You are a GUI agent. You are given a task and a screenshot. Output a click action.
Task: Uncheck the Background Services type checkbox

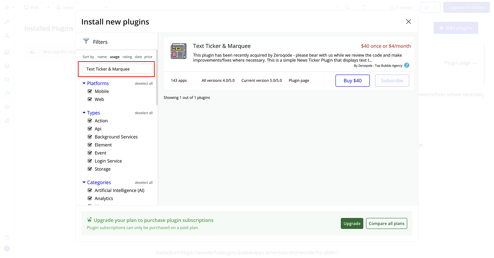(90, 137)
